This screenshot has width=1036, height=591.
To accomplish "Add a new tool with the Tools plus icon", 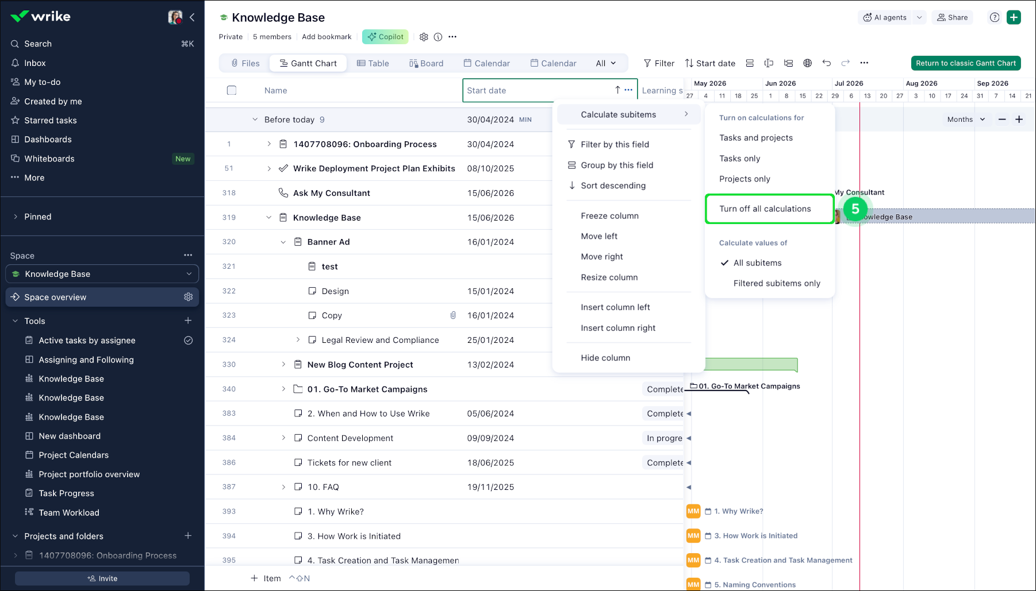I will [x=188, y=320].
